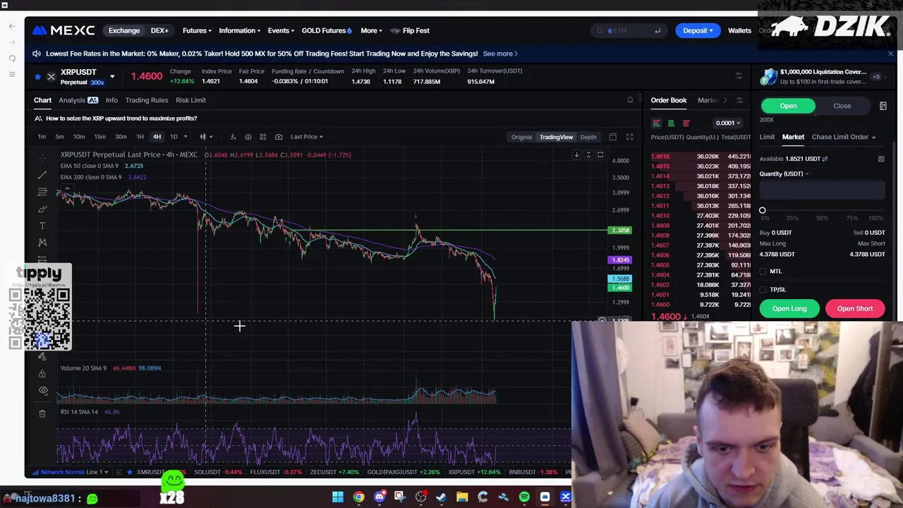Enter fullscreen chart mode
Screen dimensions: 903x508
pos(629,137)
